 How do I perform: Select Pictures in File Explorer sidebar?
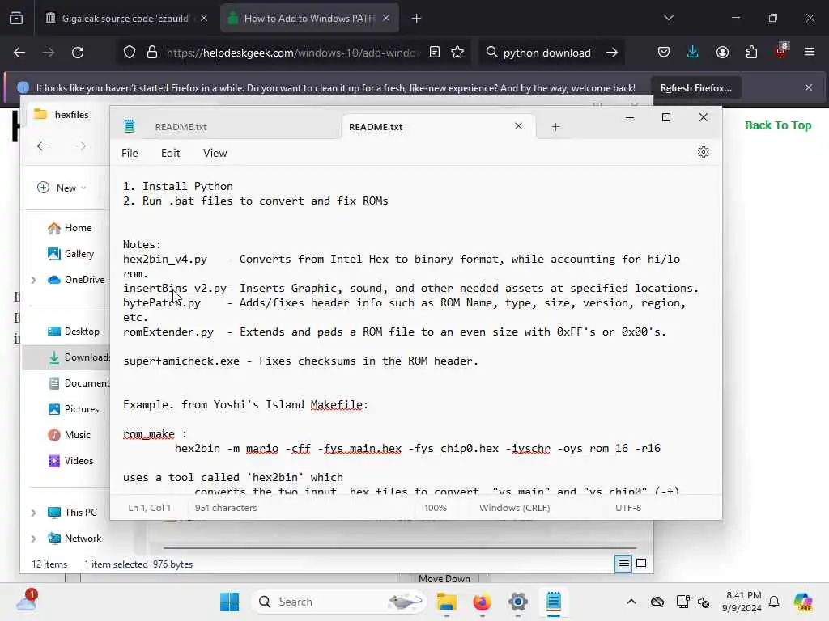[x=73, y=409]
